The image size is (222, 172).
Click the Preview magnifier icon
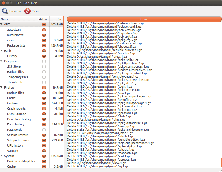(x=5, y=11)
